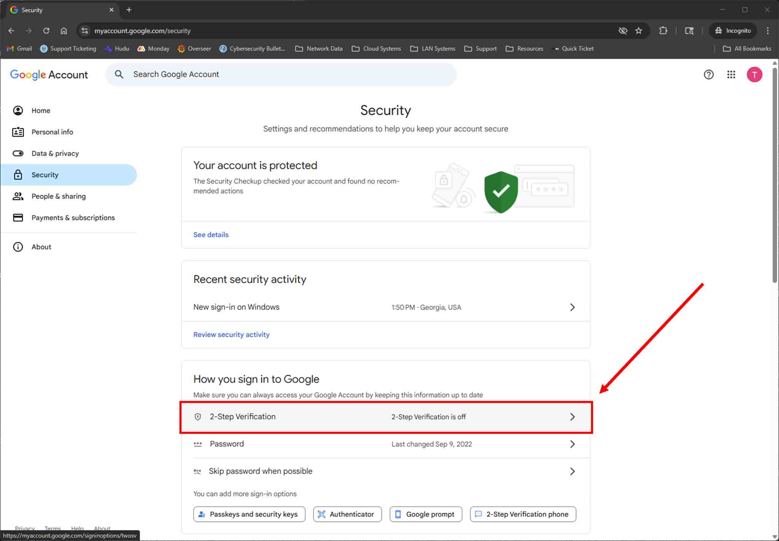Expand the 2-Step Verification row chevron
This screenshot has height=541, width=779.
coord(572,417)
